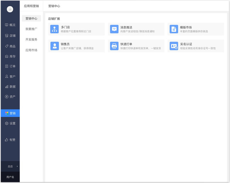Click the 店铺扩展 section heading
Viewport: 230px width, 183px height.
54,19
